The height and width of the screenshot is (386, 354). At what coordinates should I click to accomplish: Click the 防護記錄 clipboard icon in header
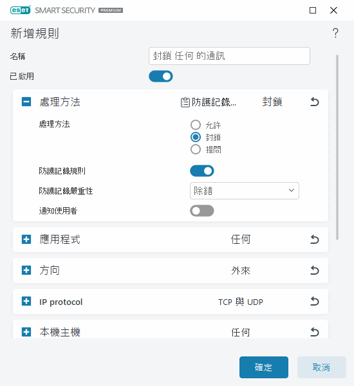185,102
